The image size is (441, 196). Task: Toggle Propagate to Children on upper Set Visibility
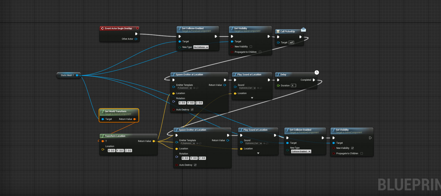(x=260, y=52)
